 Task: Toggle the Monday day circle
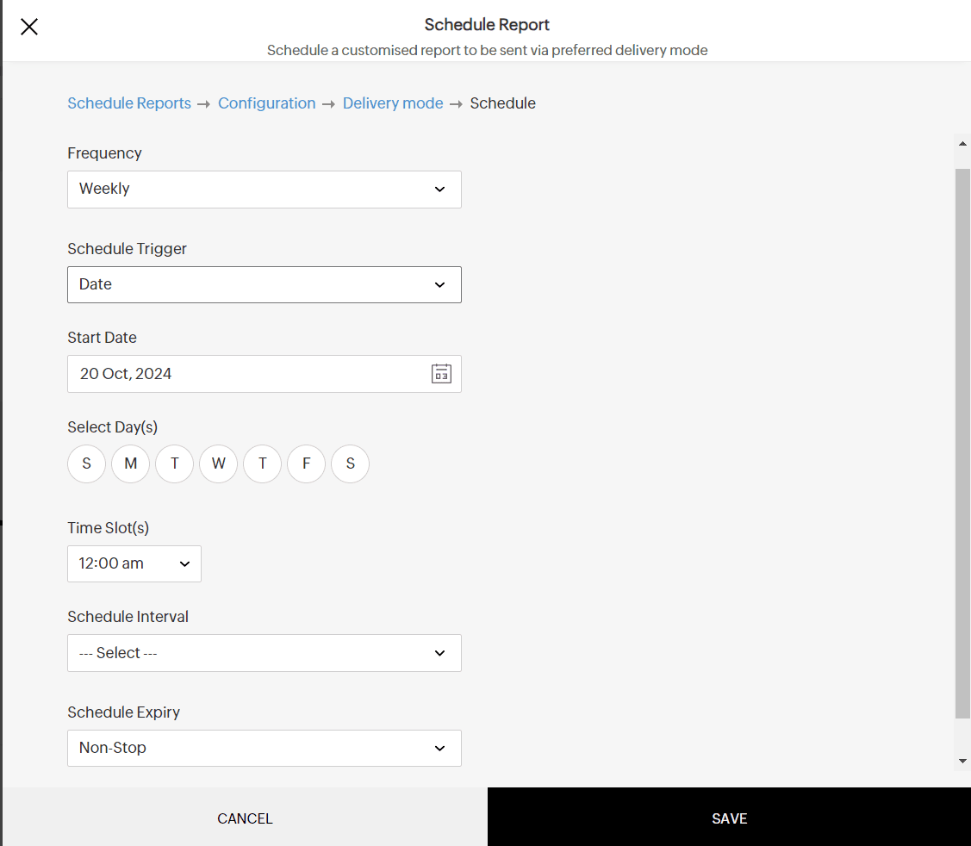point(131,463)
